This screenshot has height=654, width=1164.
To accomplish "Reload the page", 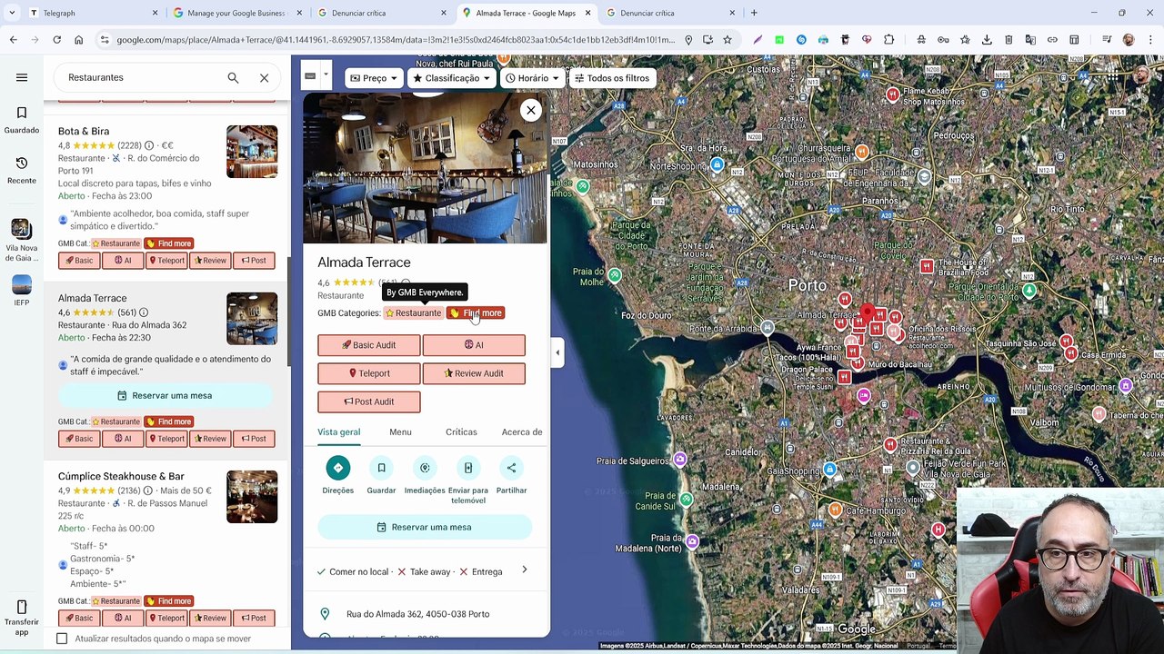I will click(56, 40).
